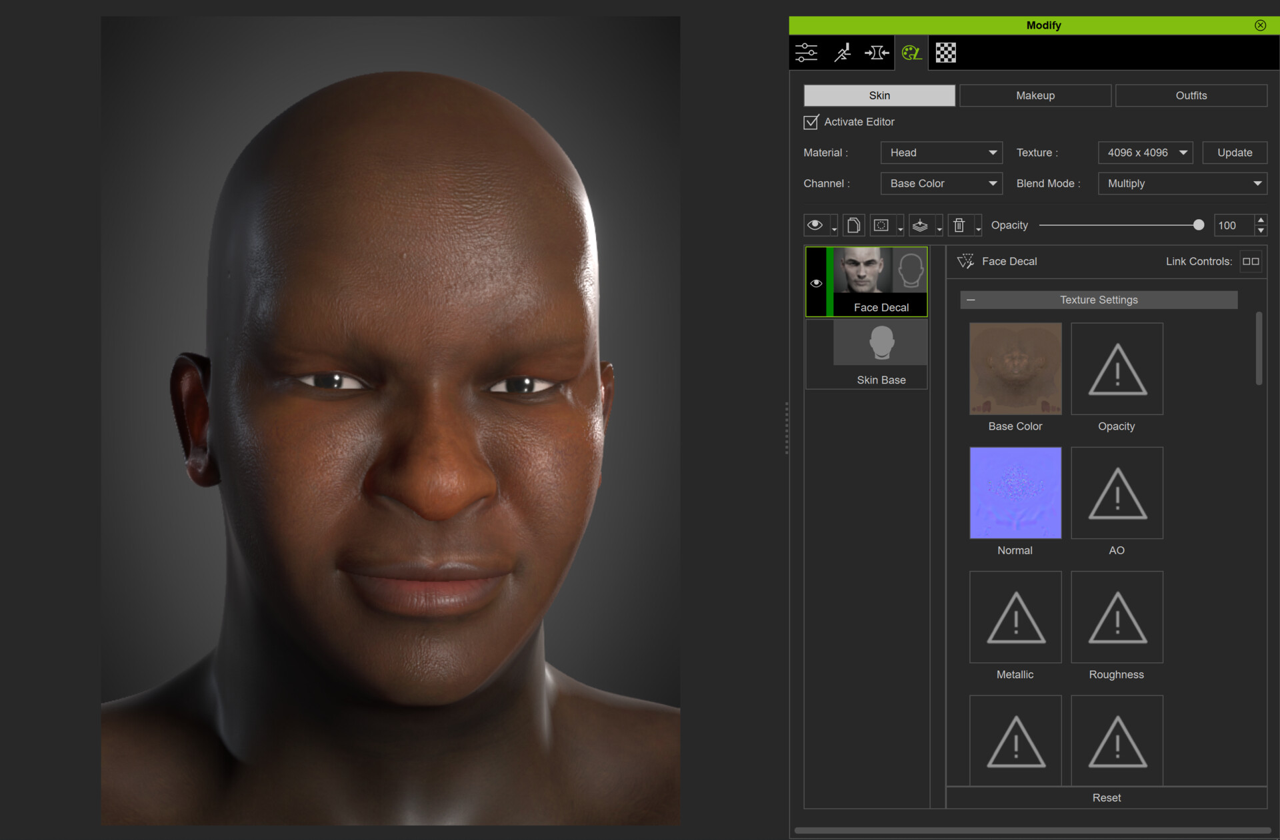Click the mask selection toolbar icon

(881, 226)
